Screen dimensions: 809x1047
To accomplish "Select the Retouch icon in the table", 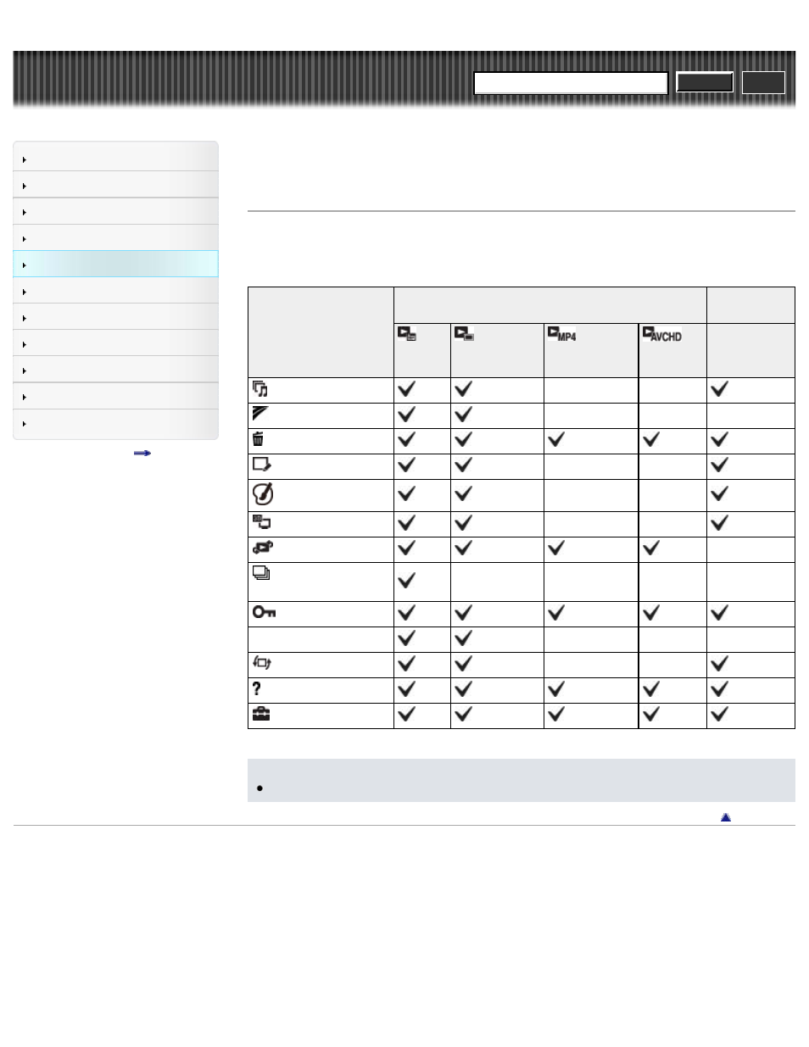I will point(261,465).
